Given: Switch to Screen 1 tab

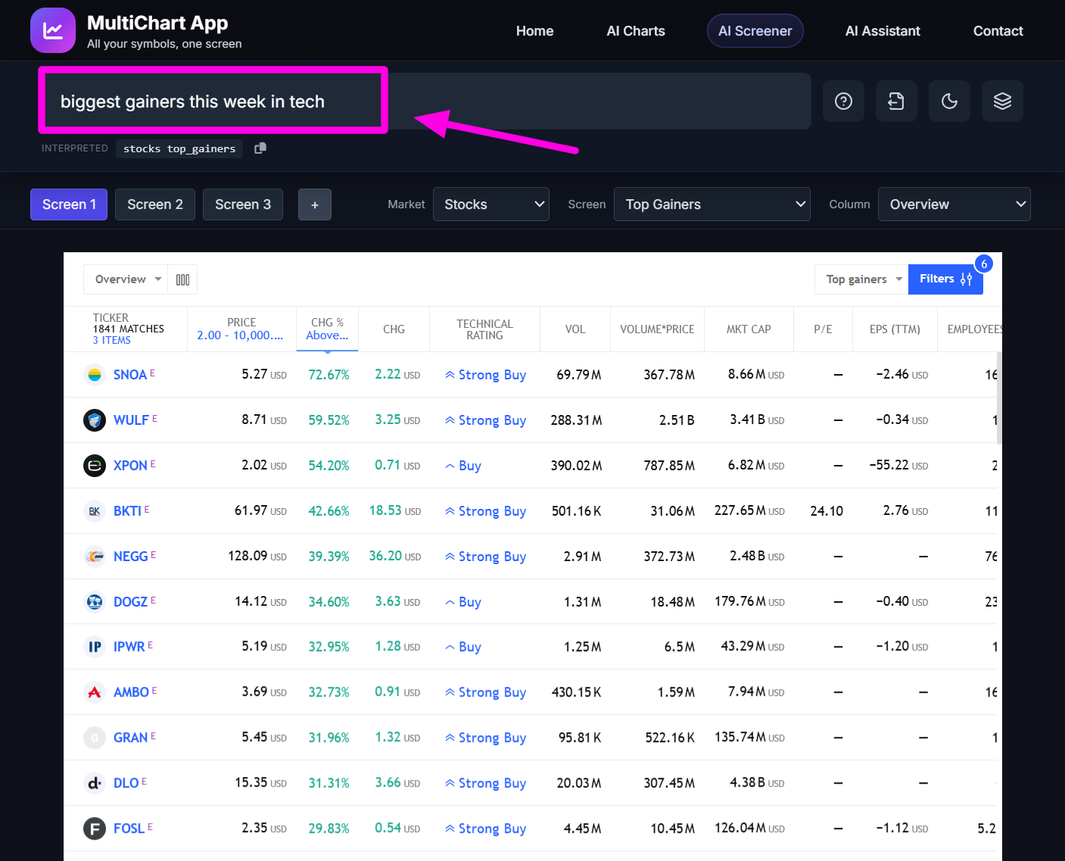Looking at the screenshot, I should (x=69, y=204).
